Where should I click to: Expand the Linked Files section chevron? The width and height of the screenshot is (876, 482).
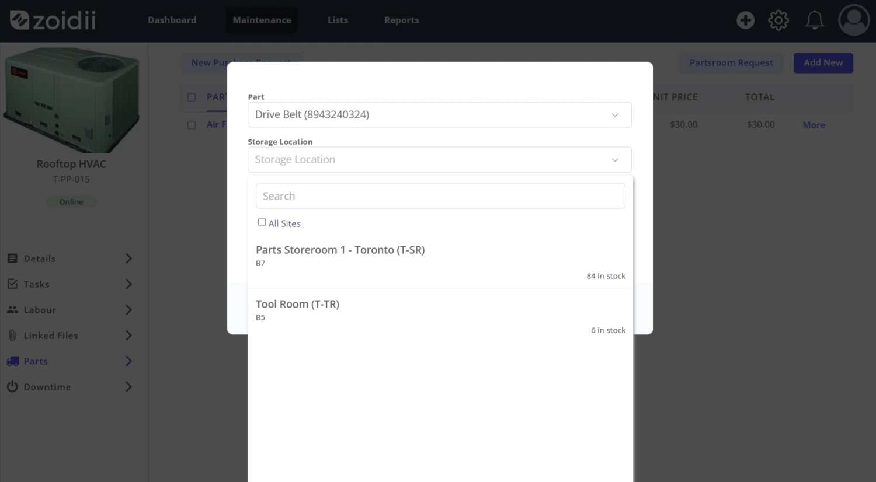click(129, 336)
